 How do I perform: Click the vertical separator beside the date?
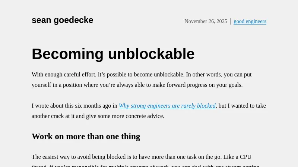coord(231,21)
